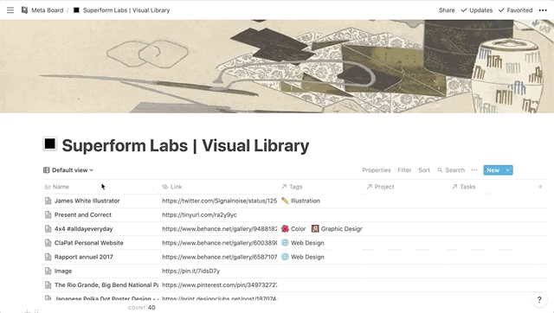Expand the New button dropdown arrow

click(508, 170)
